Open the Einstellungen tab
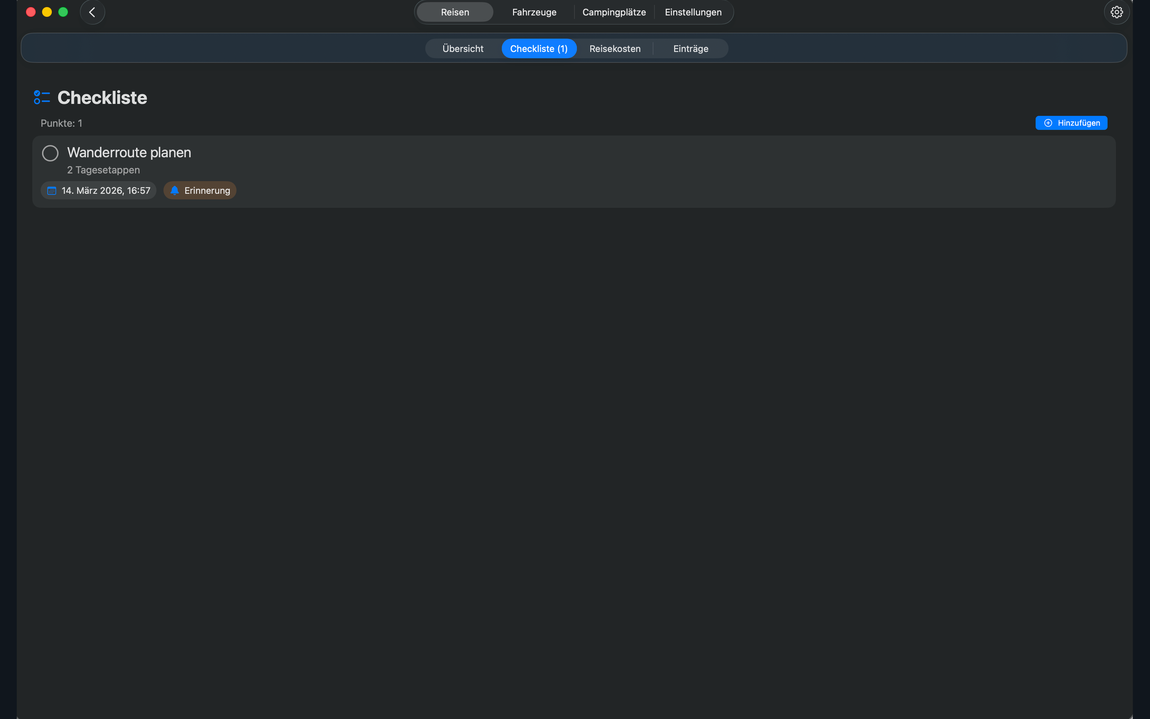 [693, 12]
